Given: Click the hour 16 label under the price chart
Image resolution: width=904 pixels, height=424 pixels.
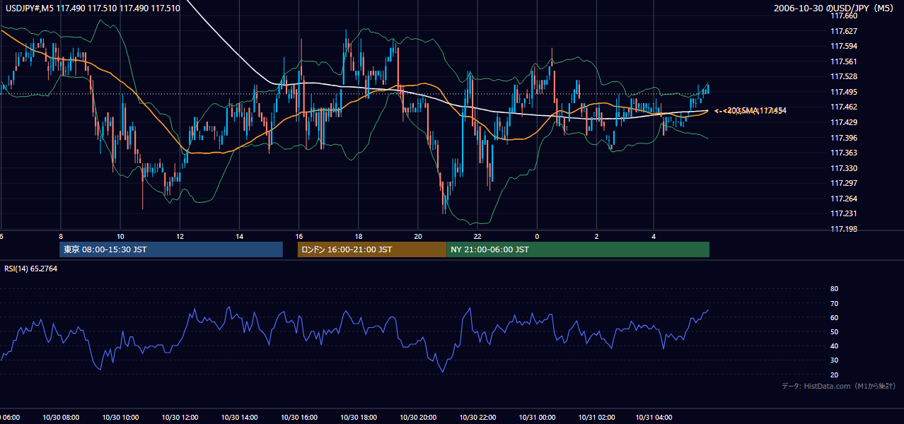Looking at the screenshot, I should coord(299,236).
